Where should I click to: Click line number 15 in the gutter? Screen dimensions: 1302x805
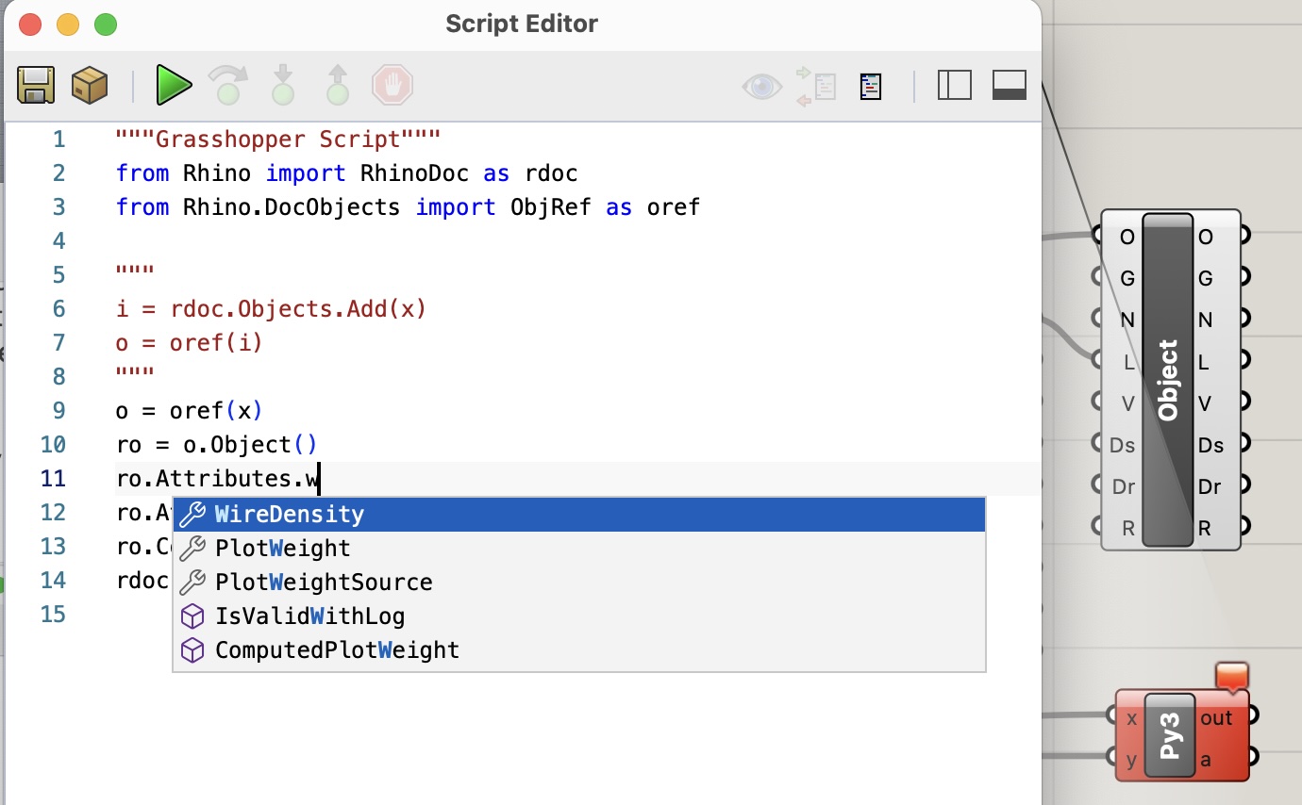(x=53, y=615)
